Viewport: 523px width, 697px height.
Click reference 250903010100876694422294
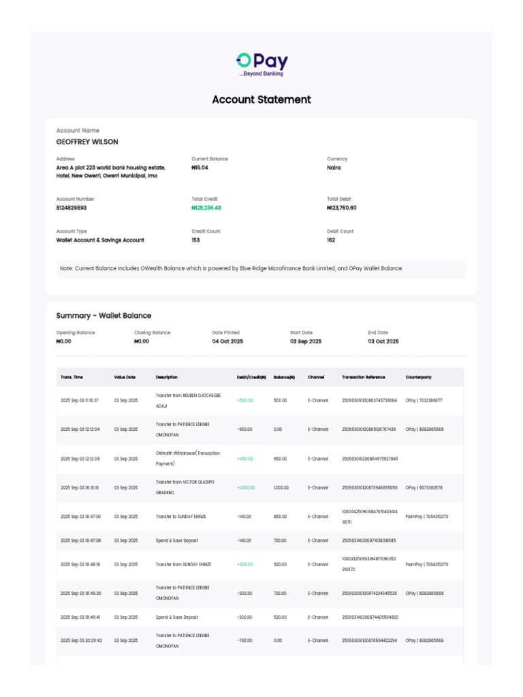(369, 641)
